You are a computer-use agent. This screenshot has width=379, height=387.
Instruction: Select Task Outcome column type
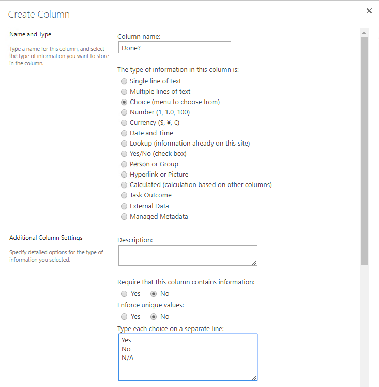[x=124, y=195]
